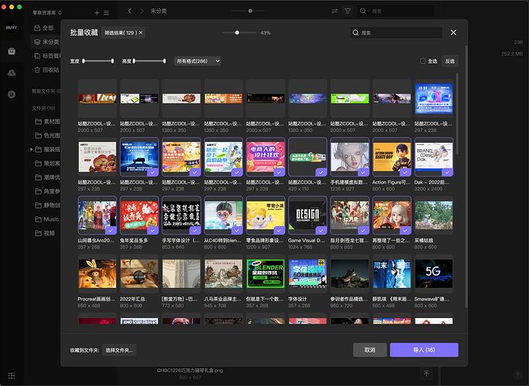Click the back arrow in top navigation
The width and height of the screenshot is (529, 386).
(130, 12)
